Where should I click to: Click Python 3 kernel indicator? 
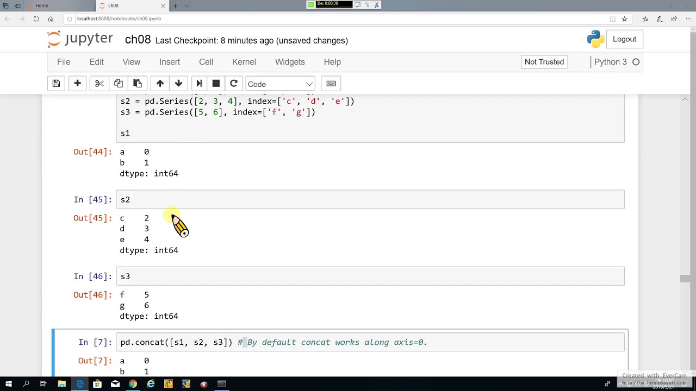click(617, 62)
